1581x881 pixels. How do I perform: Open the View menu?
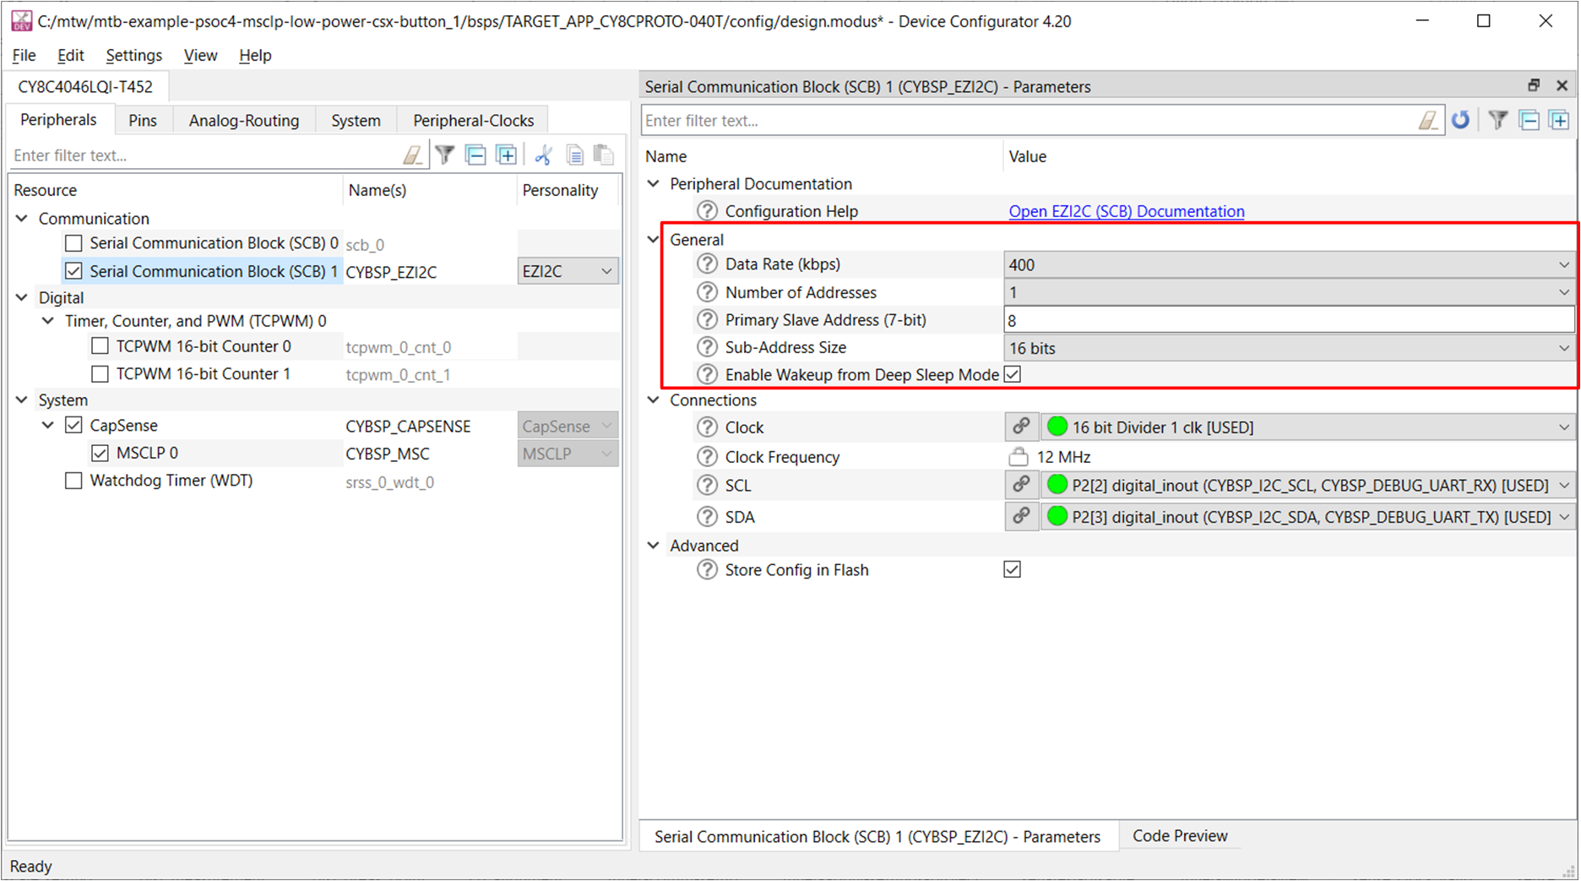[200, 55]
